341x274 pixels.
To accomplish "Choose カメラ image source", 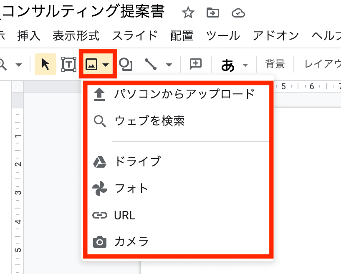I will tap(178, 241).
